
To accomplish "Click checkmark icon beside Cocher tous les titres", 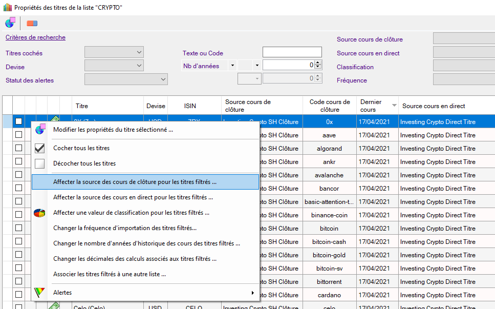I will coord(39,149).
